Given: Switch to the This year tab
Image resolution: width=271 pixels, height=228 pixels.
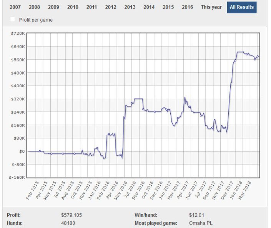Looking at the screenshot, I should coord(211,7).
